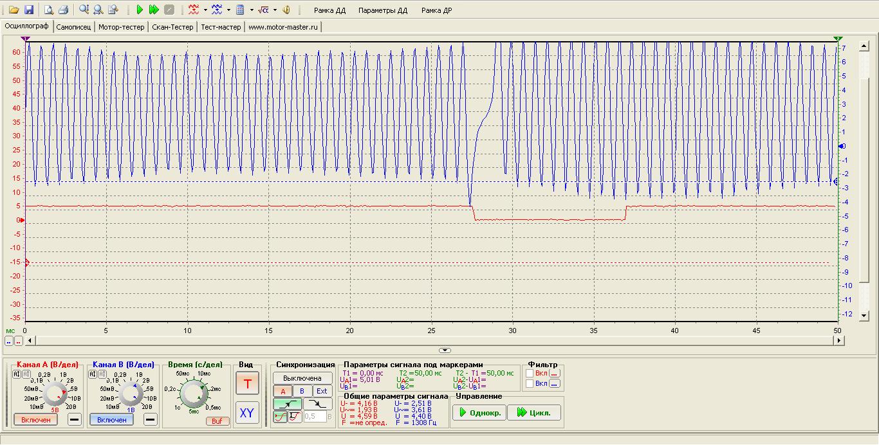Save the recording with the floppy disk icon
The image size is (879, 445).
(x=28, y=10)
